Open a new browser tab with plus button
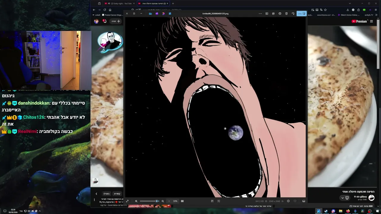Screen dimensions: 381x214 tap(173, 4)
